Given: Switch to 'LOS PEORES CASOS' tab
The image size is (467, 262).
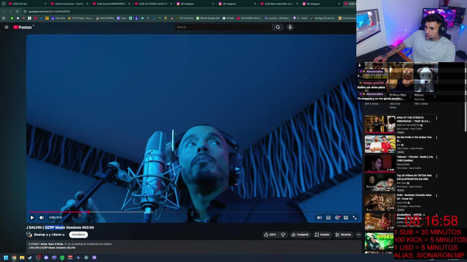Looking at the screenshot, I should [153, 4].
